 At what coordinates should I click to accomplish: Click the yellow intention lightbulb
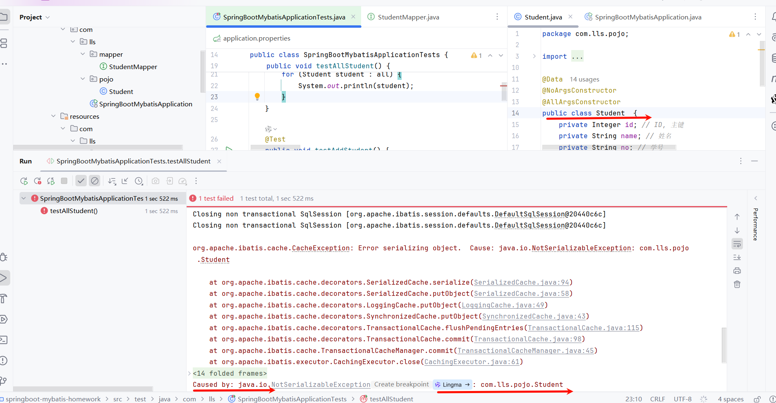click(257, 96)
